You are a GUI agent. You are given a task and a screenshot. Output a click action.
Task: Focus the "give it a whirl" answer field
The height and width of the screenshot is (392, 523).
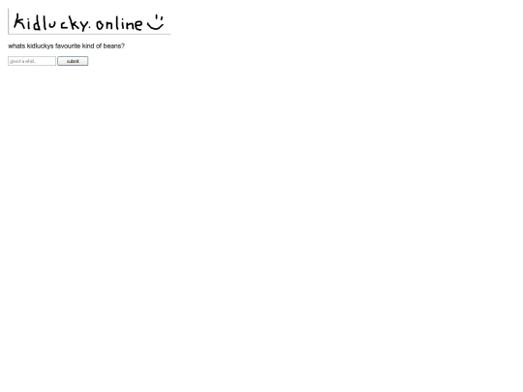32,61
